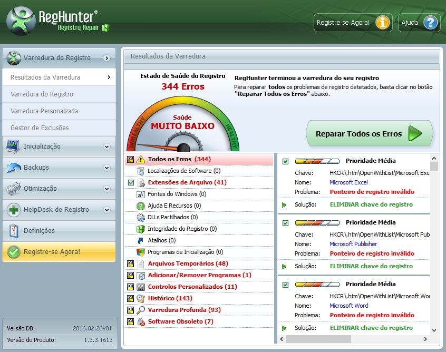
Task: Click the DLLs Partilhados gear icon
Action: point(141,218)
